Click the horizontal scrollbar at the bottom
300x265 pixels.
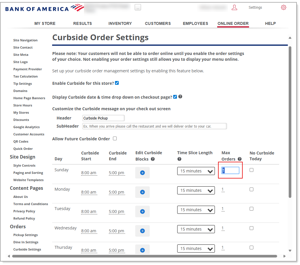pos(144,256)
